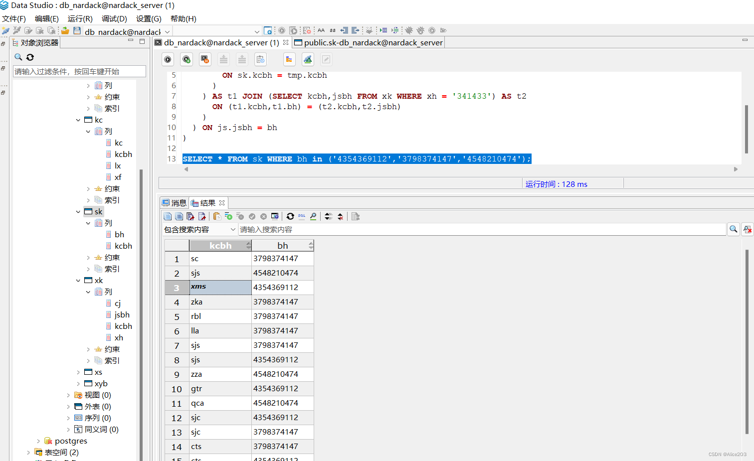
Task: Close the db_nardack@nardack_server (1) tab
Action: tap(286, 42)
